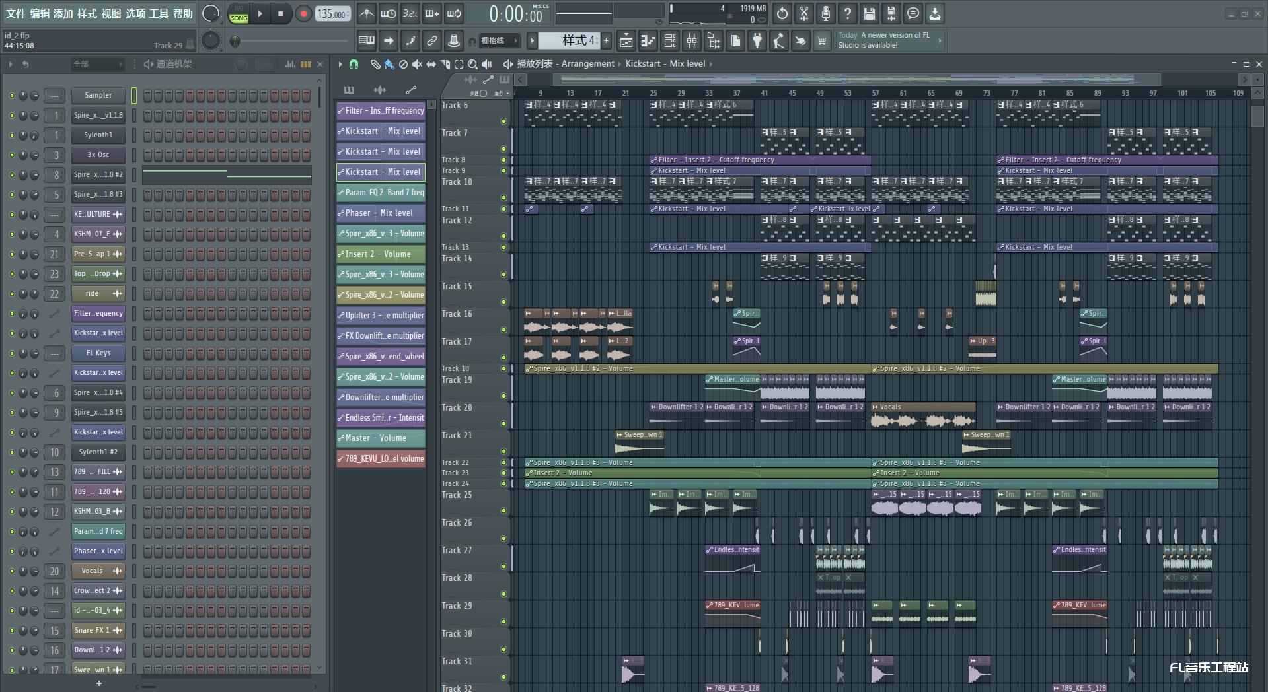Open the Sampler channel button
The image size is (1268, 692).
(98, 96)
